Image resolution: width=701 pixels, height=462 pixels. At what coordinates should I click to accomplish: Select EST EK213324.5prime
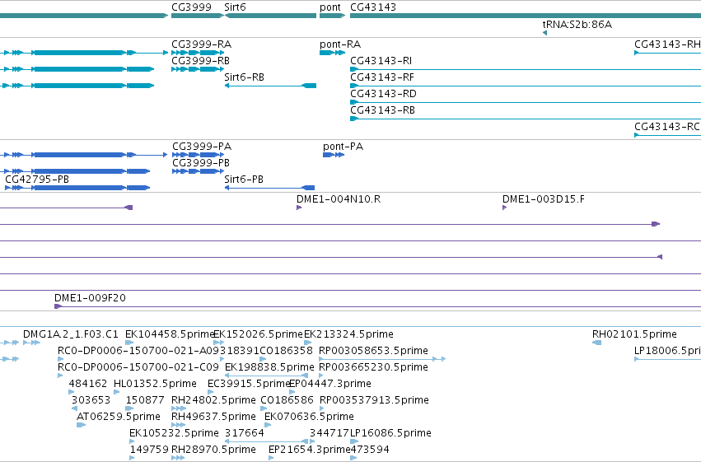coord(348,334)
